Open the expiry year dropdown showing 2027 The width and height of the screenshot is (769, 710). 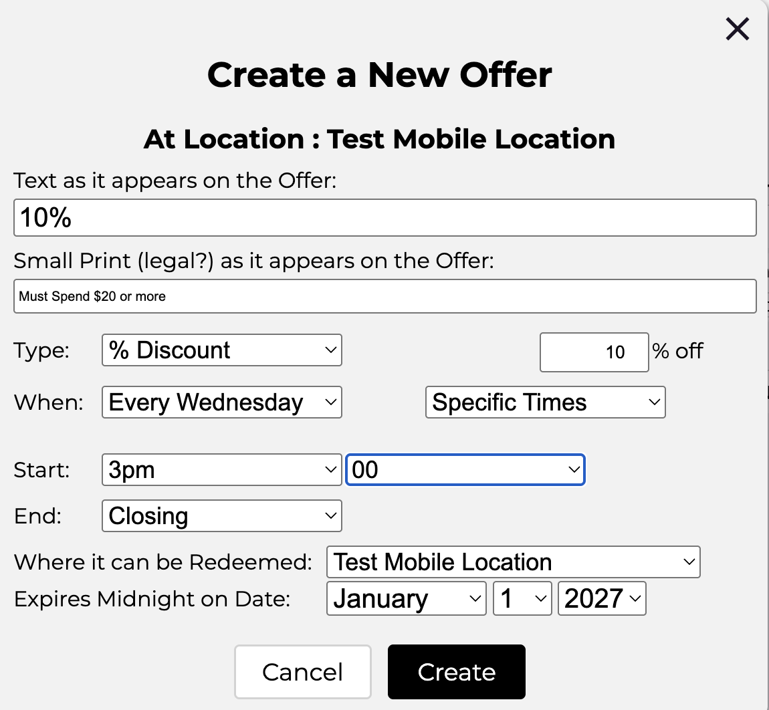(602, 598)
